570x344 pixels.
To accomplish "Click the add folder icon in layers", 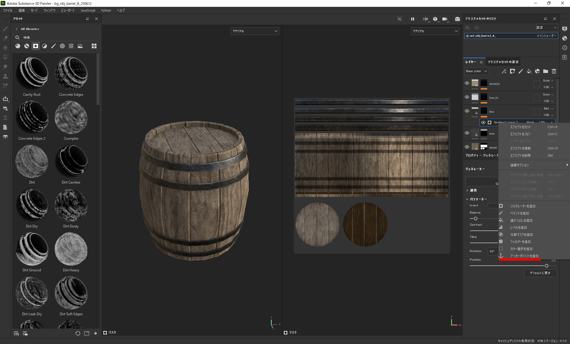I will tap(546, 71).
